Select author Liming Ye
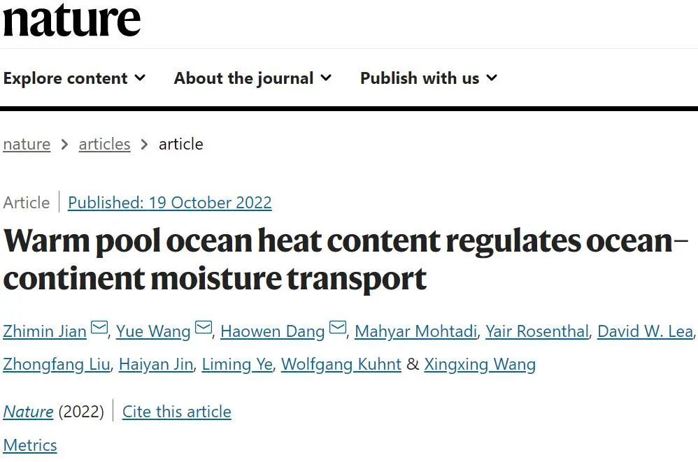Screen dimensions: 698x462 click(237, 364)
